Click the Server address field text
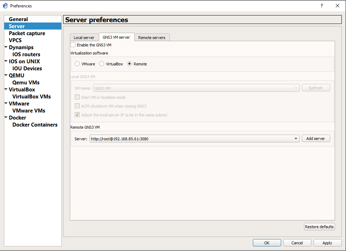346x251 pixels. click(x=120, y=139)
